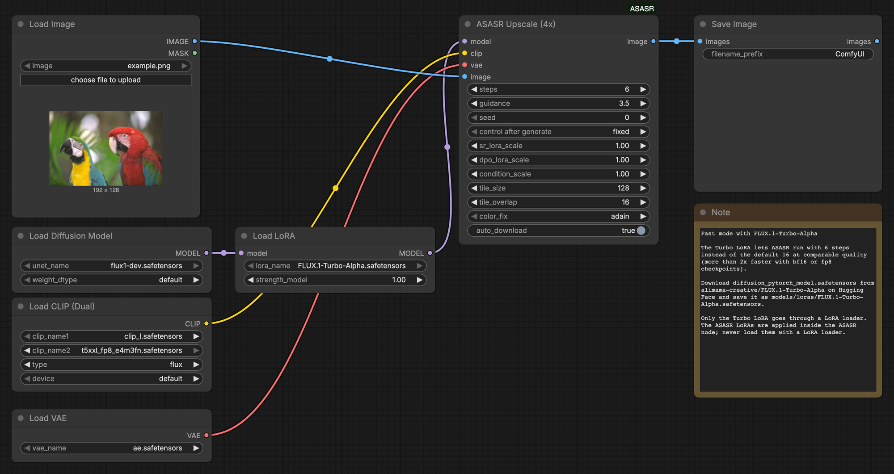
Task: Click the parrot image preview thumbnail
Action: pyautogui.click(x=106, y=148)
